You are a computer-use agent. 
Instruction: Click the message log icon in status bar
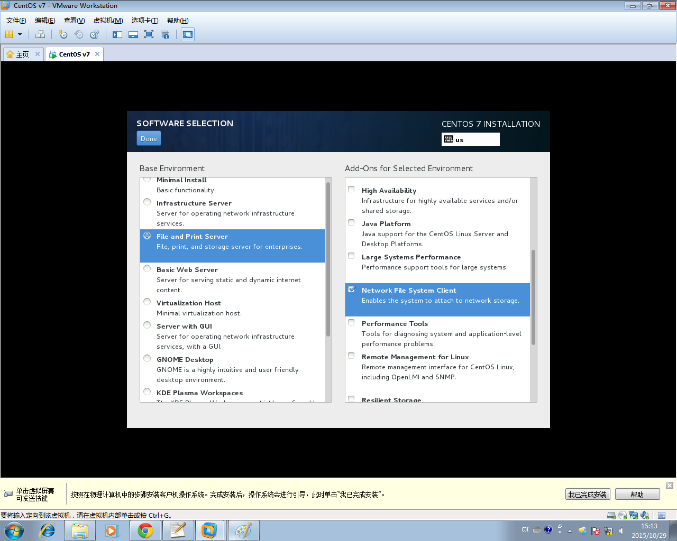662,515
